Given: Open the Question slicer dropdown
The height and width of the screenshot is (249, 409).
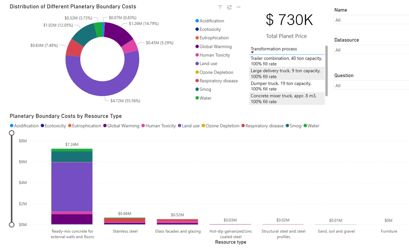Looking at the screenshot, I should click(370, 86).
